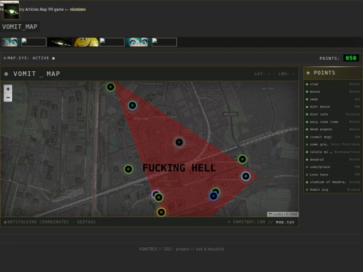Viewport: 363px width, 272px height.
Task: Select the yellow marker at the map bottom
Action: (161, 212)
